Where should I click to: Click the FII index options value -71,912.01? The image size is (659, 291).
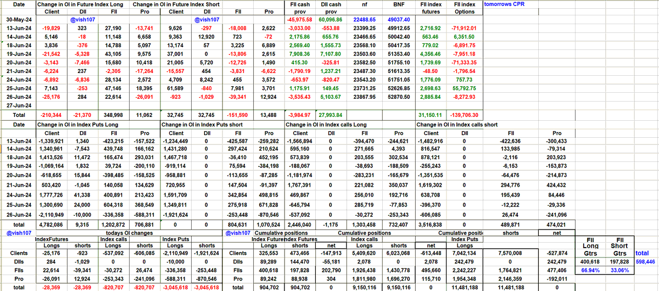coord(465,27)
